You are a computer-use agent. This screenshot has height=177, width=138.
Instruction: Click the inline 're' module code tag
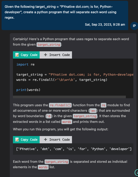point(104,105)
